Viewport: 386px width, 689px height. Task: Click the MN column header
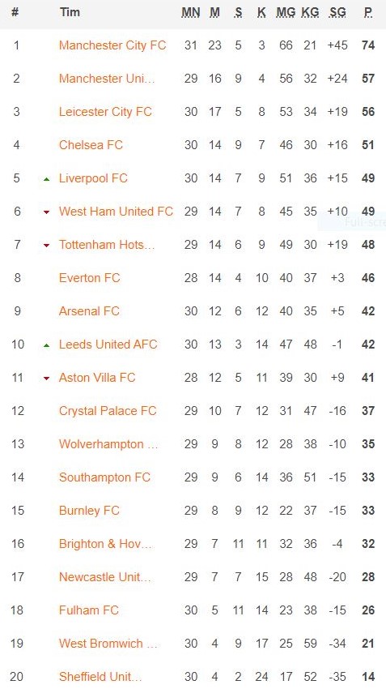[x=191, y=13]
